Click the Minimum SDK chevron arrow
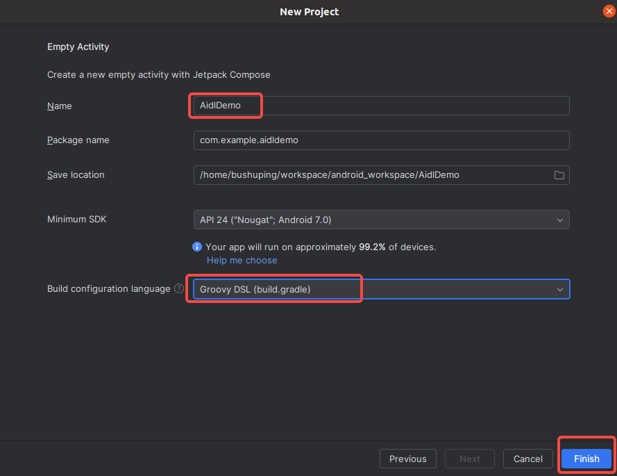Viewport: 617px width, 476px height. pyautogui.click(x=559, y=220)
